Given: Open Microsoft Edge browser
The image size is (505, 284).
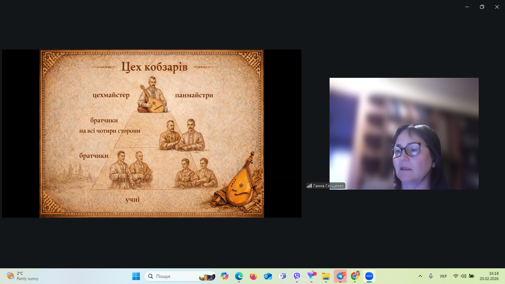Looking at the screenshot, I should click(x=239, y=276).
